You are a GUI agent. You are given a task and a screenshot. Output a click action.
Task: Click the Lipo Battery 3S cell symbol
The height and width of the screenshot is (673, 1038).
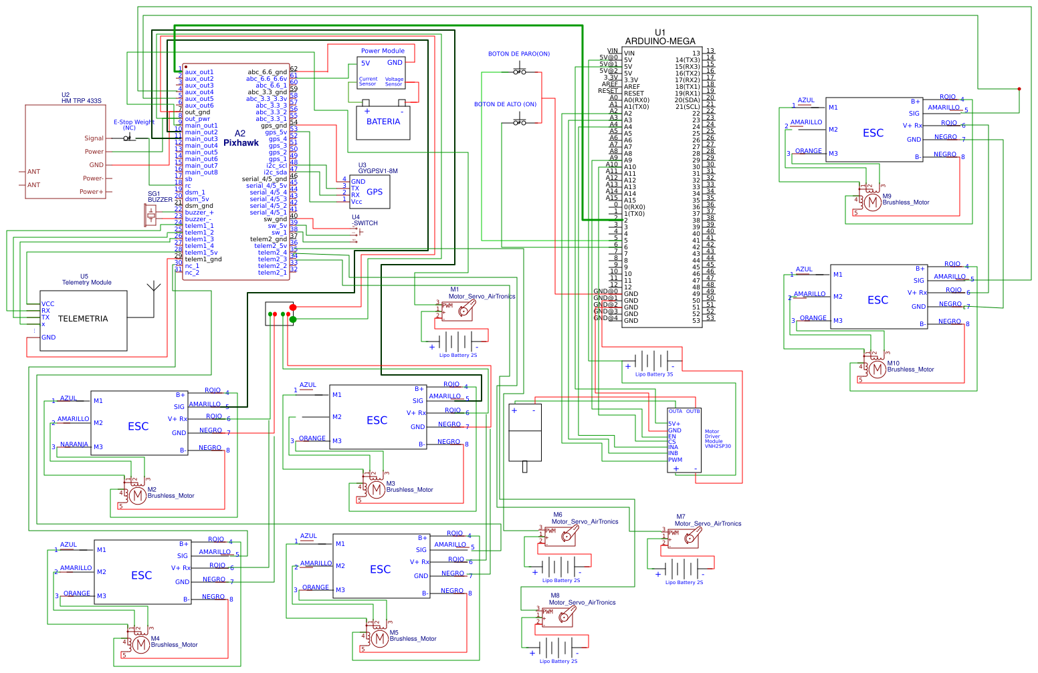tap(653, 361)
